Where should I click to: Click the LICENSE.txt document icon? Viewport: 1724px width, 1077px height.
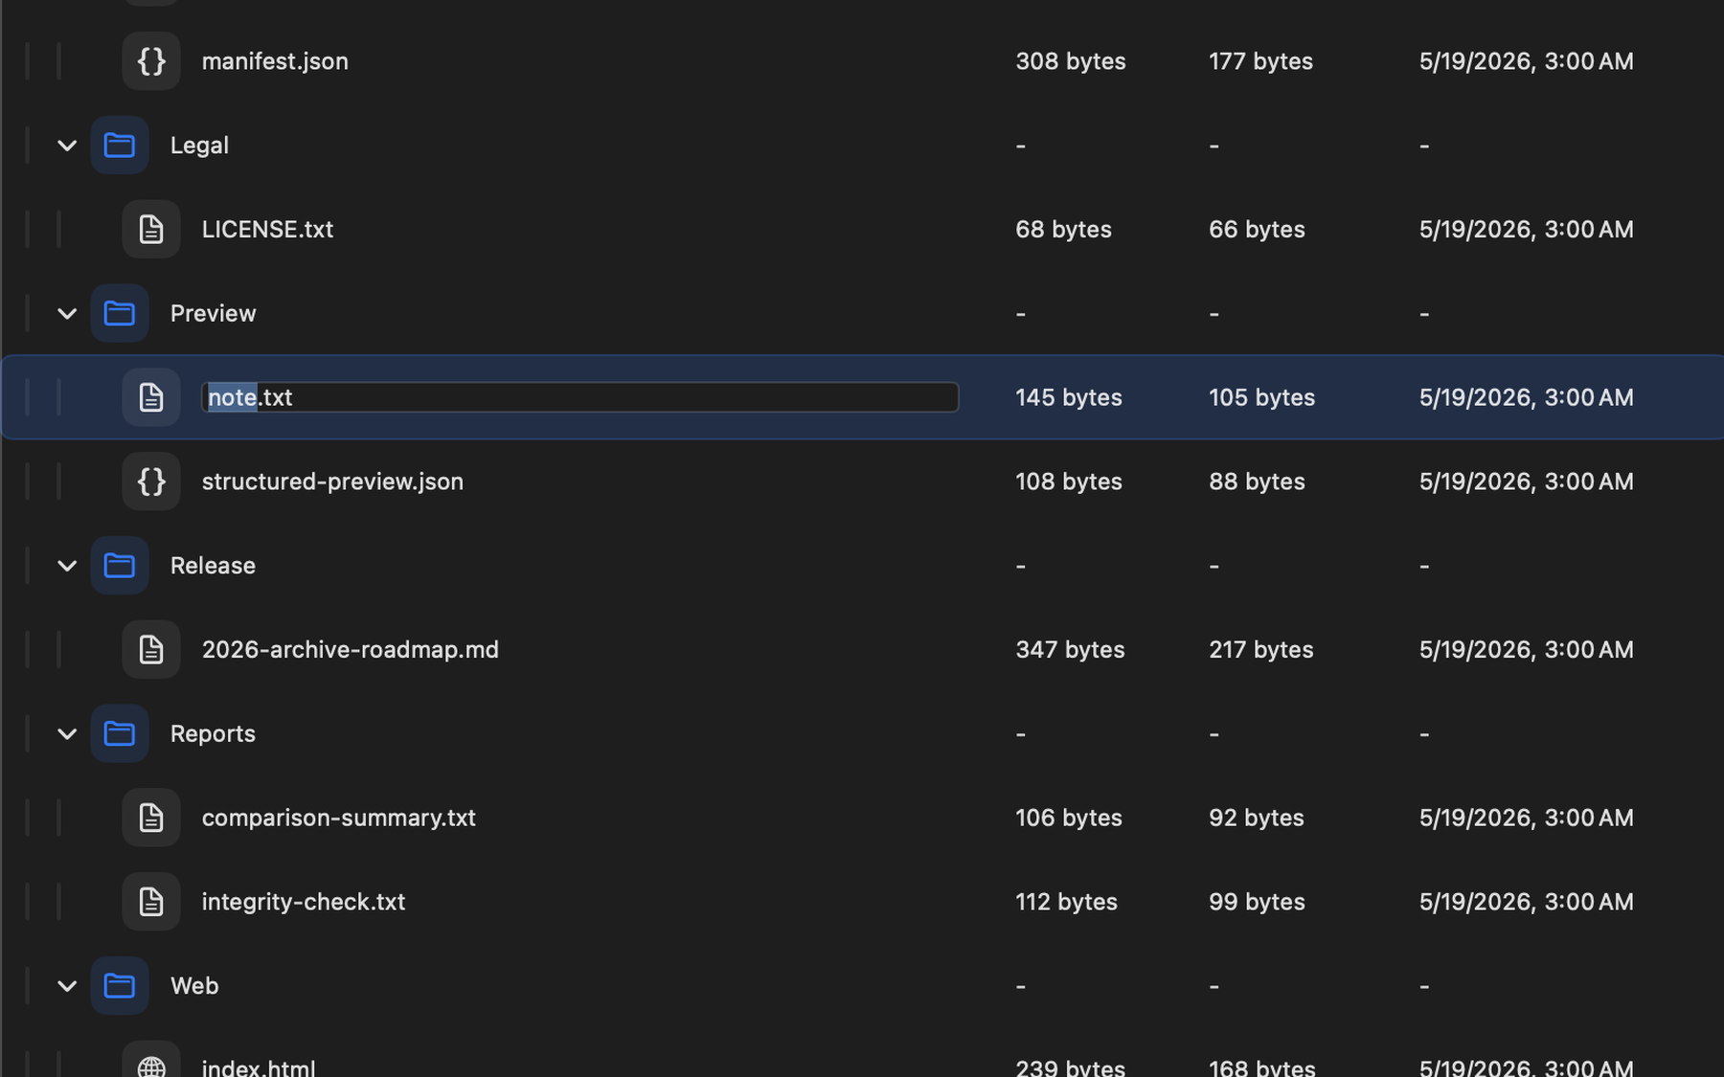[x=151, y=230]
